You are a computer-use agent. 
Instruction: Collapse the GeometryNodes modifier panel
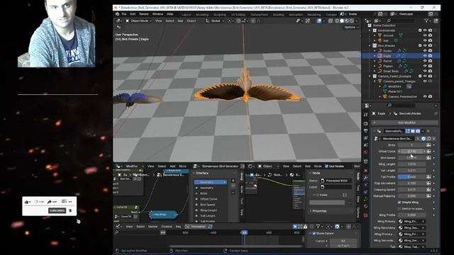pos(374,131)
